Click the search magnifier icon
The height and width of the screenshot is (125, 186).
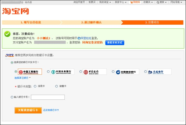[158, 2]
